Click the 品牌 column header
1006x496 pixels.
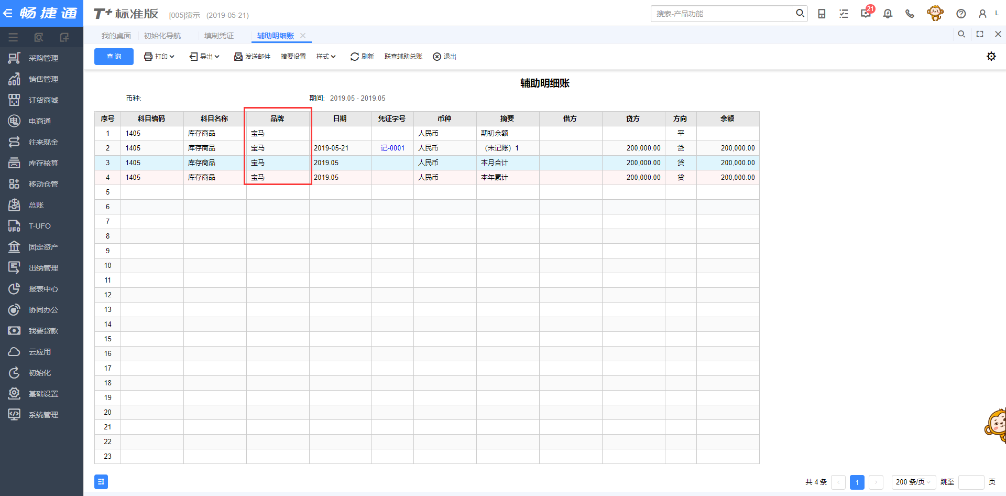click(x=277, y=119)
